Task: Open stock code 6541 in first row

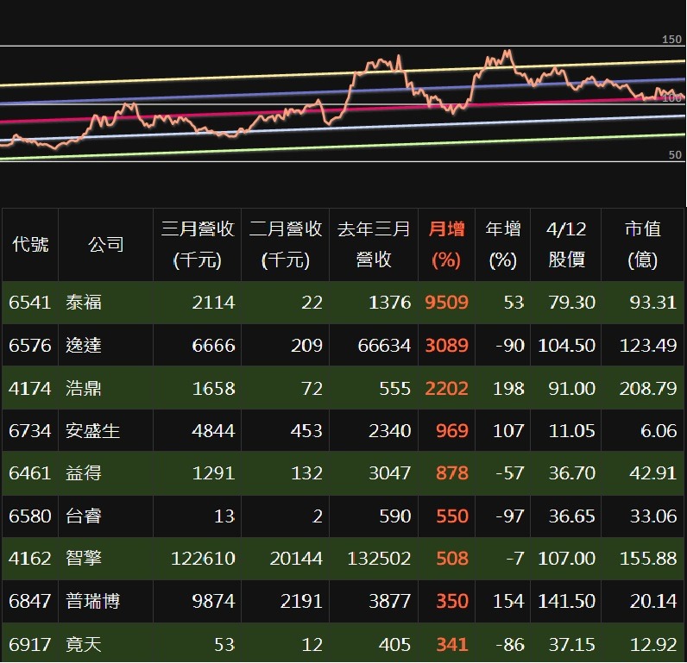Action: (x=30, y=303)
